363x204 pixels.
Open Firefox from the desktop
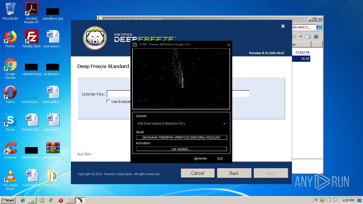coord(10,39)
